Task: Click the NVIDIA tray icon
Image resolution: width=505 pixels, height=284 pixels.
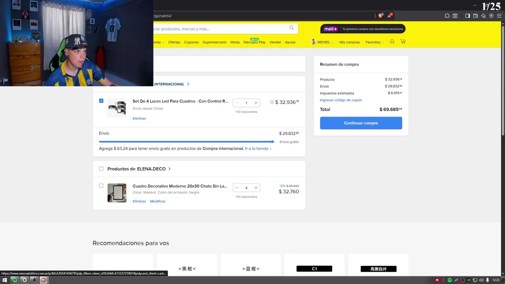Action: pos(469,280)
